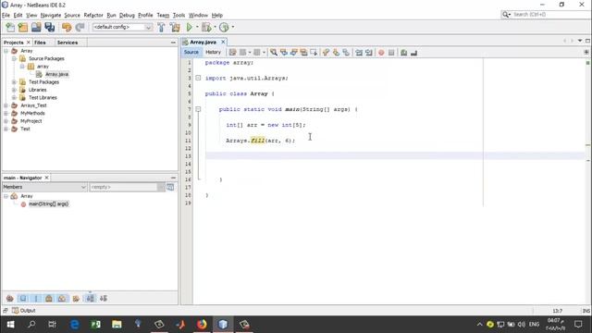
Task: Switch to the Files tab
Action: pyautogui.click(x=40, y=43)
